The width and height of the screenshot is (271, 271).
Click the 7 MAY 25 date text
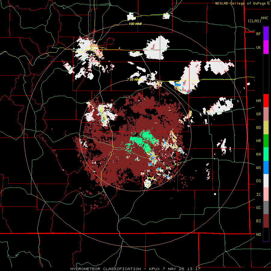[x=174, y=269]
